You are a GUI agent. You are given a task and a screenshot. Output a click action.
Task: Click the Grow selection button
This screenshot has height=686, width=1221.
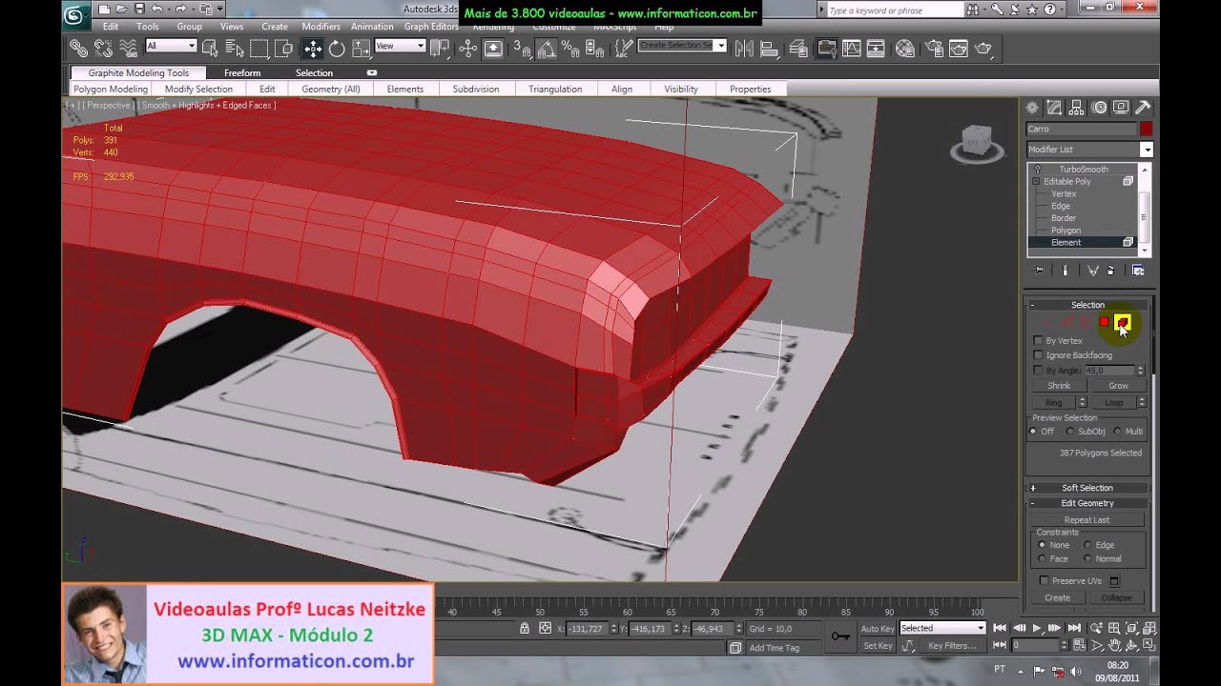[x=1118, y=386]
